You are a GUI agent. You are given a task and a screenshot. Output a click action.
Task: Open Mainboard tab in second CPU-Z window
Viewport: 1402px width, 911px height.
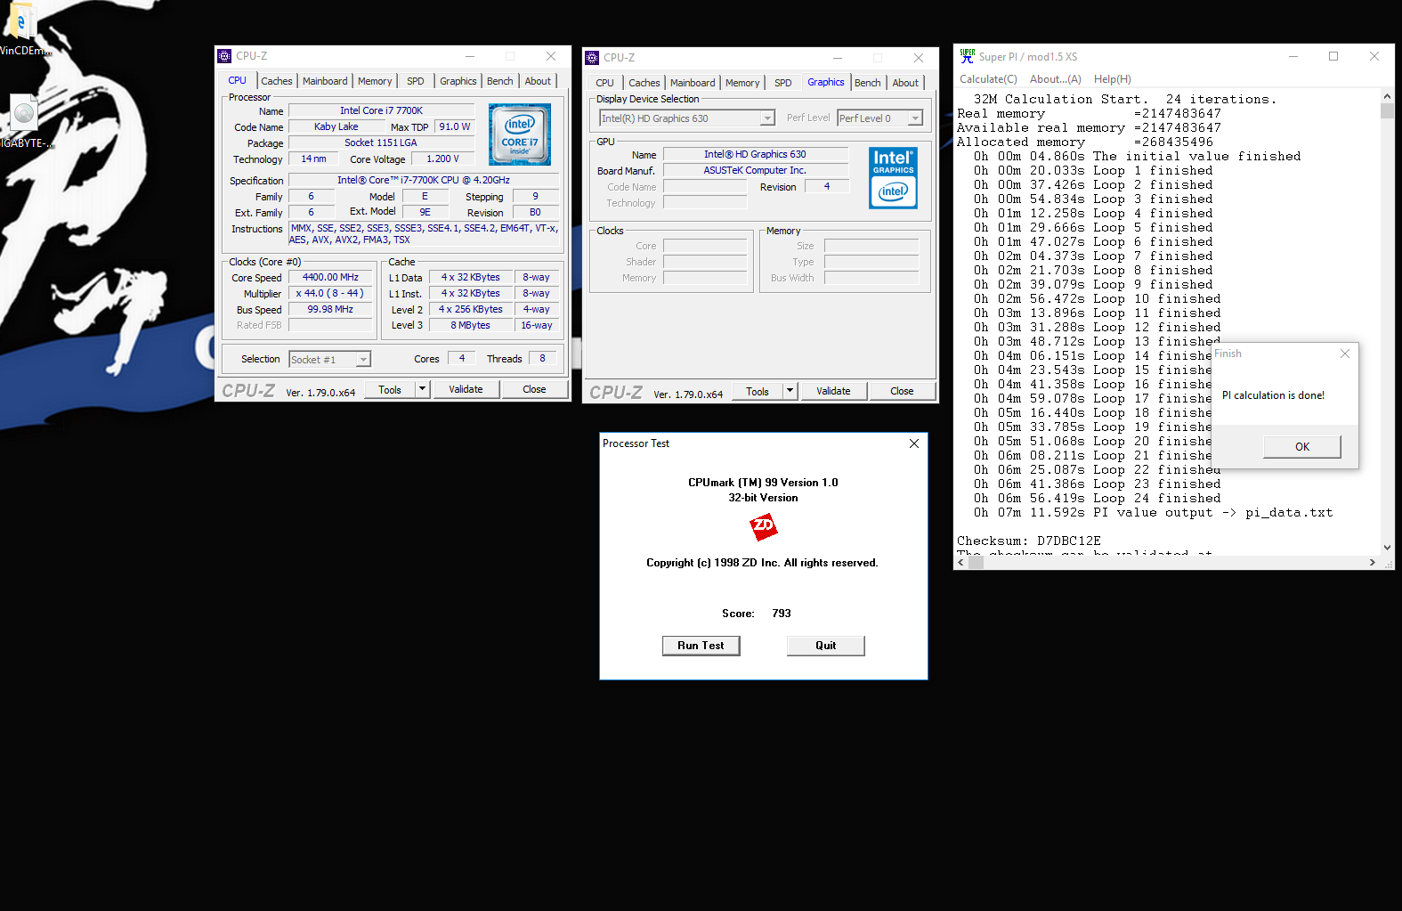tap(693, 83)
